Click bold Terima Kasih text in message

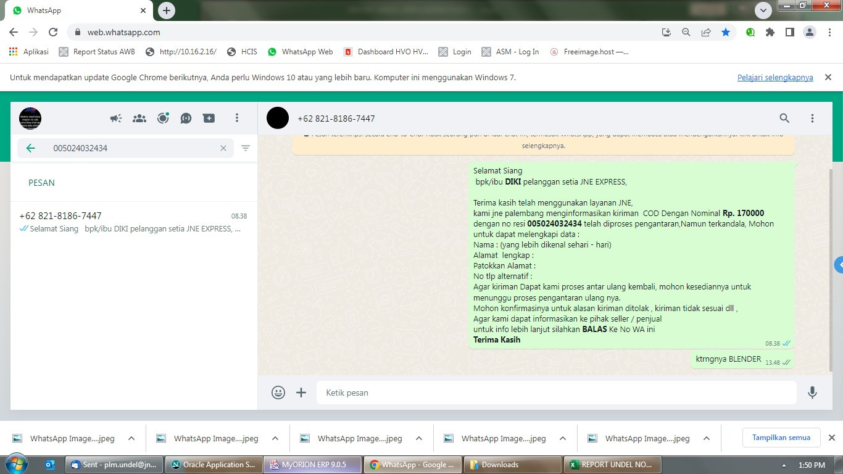pos(497,340)
